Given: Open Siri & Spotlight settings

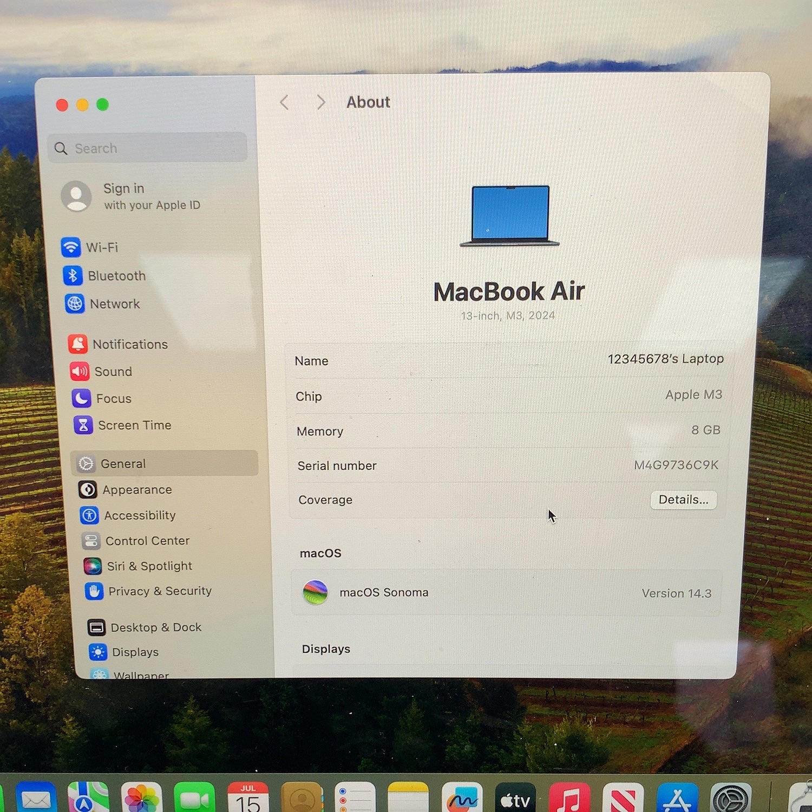Looking at the screenshot, I should pos(137,566).
